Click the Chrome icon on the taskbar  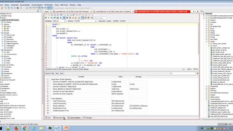point(25,128)
